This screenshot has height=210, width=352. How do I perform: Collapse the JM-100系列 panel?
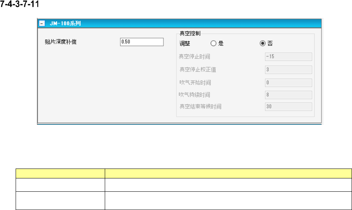pos(42,23)
